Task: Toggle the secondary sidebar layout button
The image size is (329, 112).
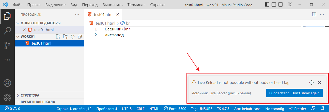Action: click(280, 5)
